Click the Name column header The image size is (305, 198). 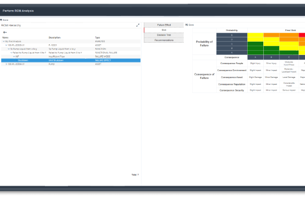5,37
